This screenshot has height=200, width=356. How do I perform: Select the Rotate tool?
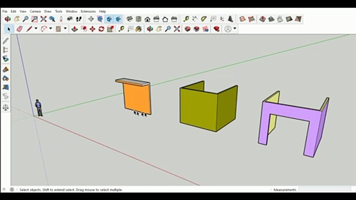click(101, 29)
